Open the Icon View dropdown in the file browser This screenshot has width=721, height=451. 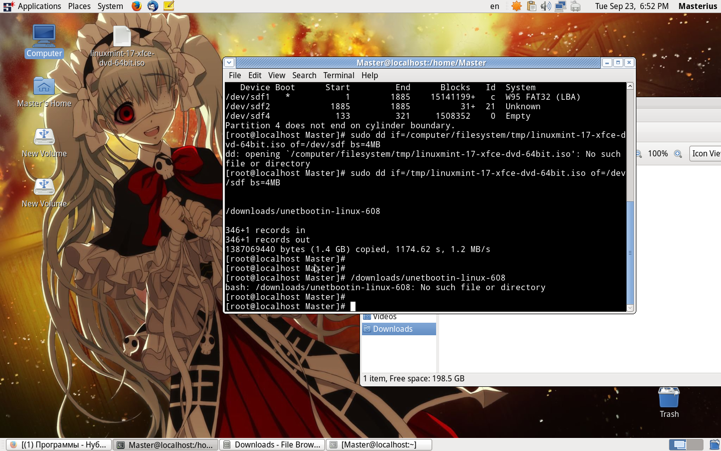(705, 153)
